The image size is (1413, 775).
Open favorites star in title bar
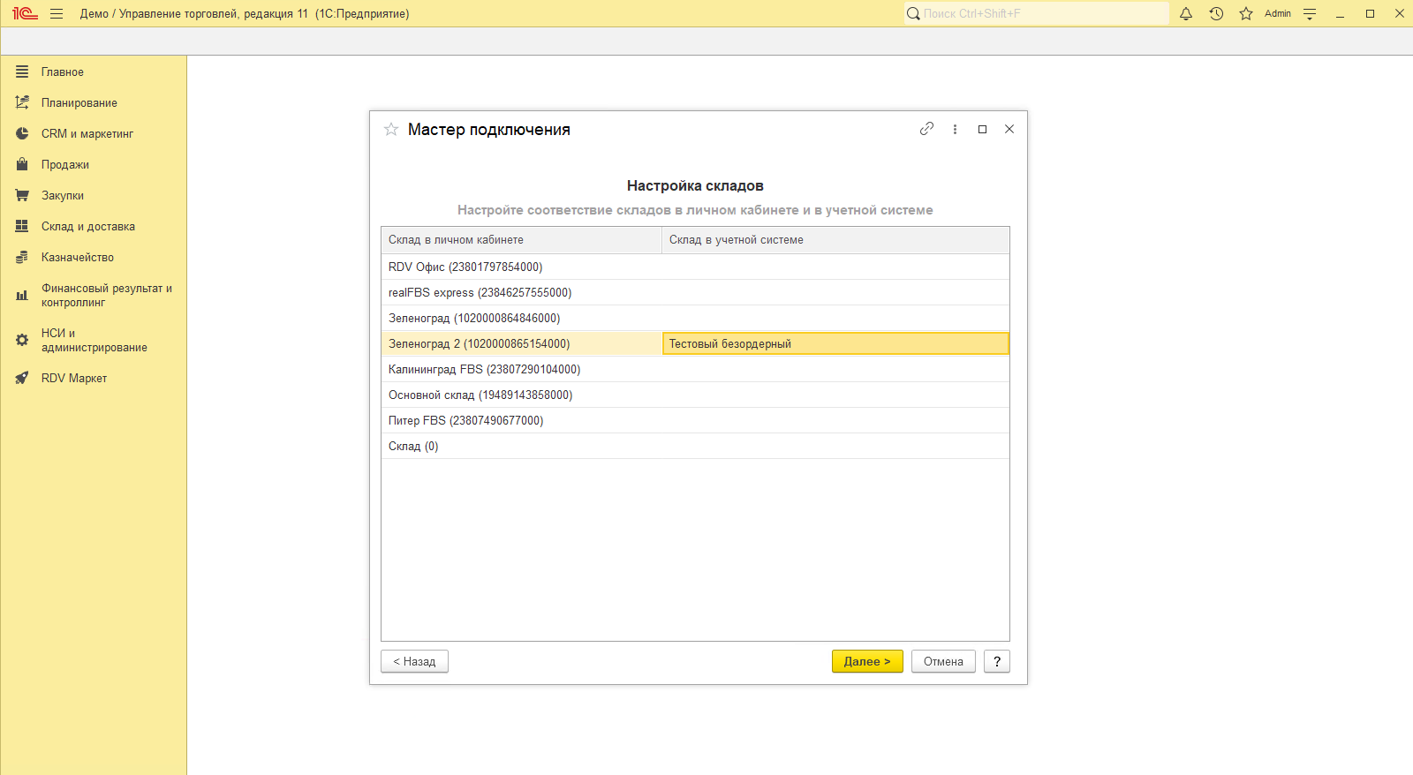[x=1246, y=14]
